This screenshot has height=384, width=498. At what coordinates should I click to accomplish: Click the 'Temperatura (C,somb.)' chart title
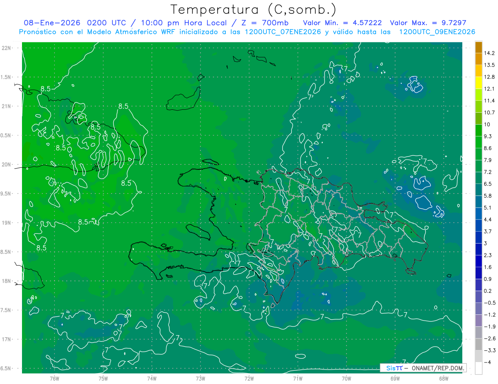[253, 10]
